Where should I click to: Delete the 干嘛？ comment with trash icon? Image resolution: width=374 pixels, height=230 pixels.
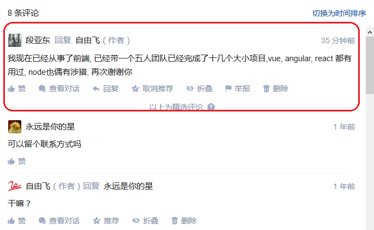pos(184,221)
